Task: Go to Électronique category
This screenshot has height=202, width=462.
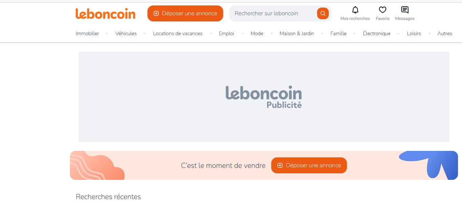Action: 377,33
